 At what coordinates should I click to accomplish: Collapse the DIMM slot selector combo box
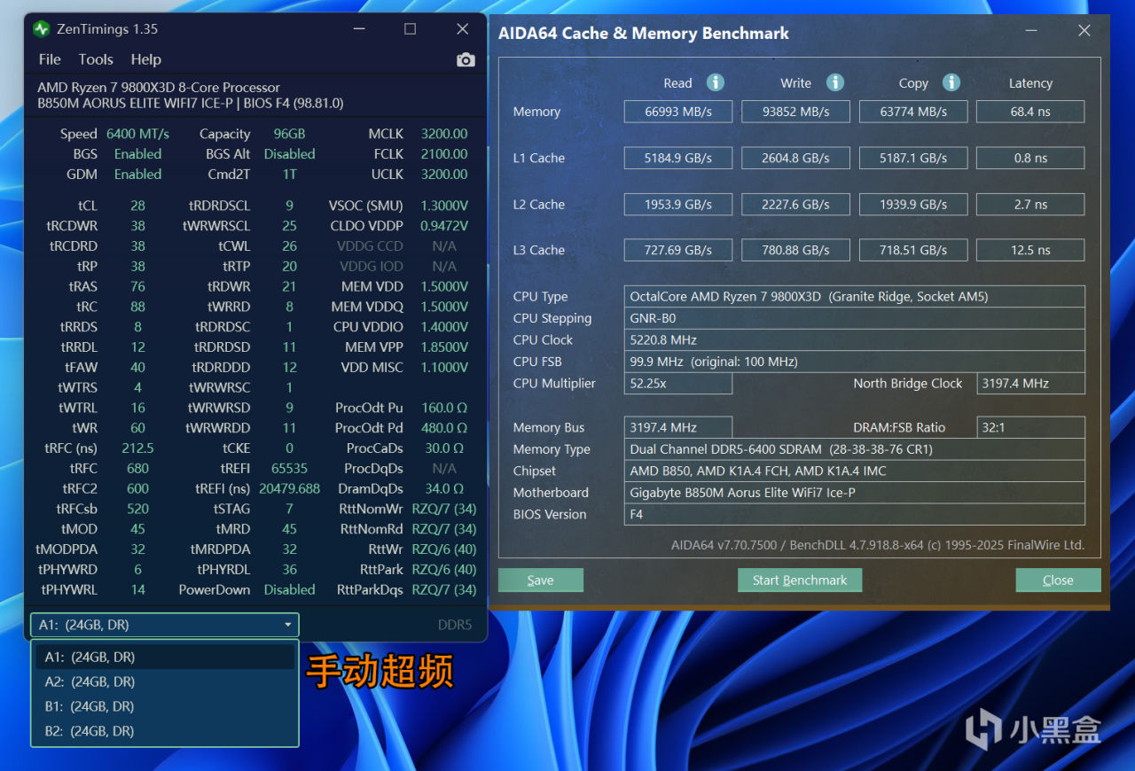pyautogui.click(x=165, y=625)
